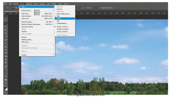Select the Dodge tool

[6, 63]
